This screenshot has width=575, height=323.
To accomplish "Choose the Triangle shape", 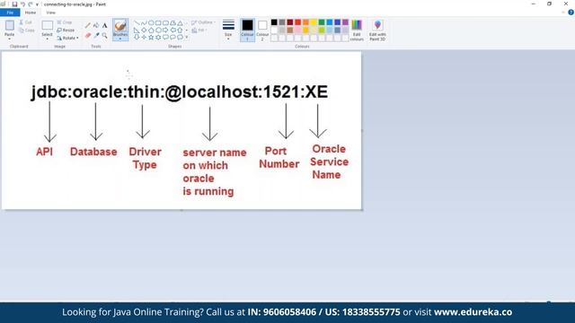I will pyautogui.click(x=180, y=23).
